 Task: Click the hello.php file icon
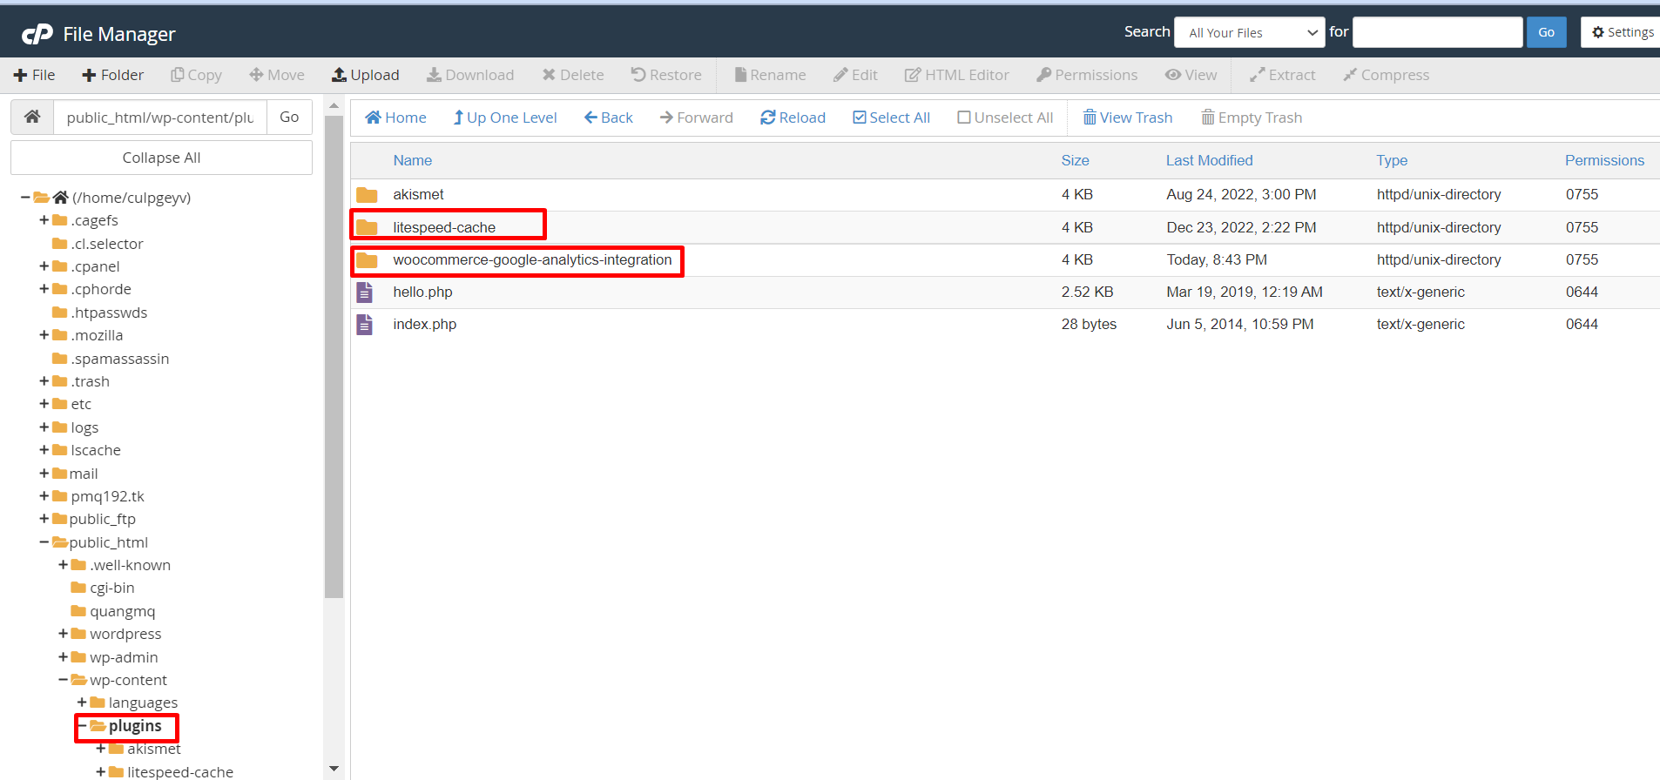pyautogui.click(x=365, y=292)
